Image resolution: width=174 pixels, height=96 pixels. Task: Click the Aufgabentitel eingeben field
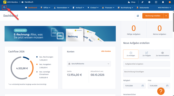click(146, 64)
